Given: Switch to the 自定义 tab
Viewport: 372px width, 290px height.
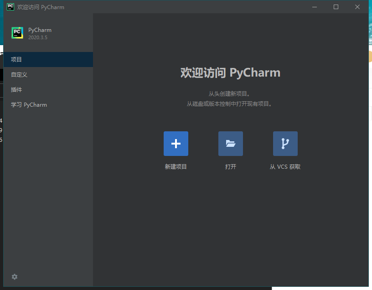Looking at the screenshot, I should pyautogui.click(x=48, y=74).
